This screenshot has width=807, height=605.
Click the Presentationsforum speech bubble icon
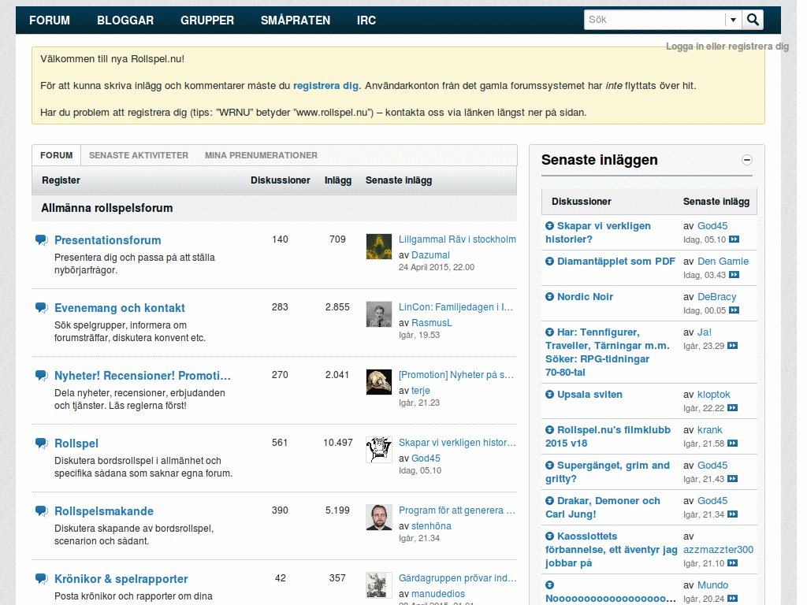coord(41,240)
